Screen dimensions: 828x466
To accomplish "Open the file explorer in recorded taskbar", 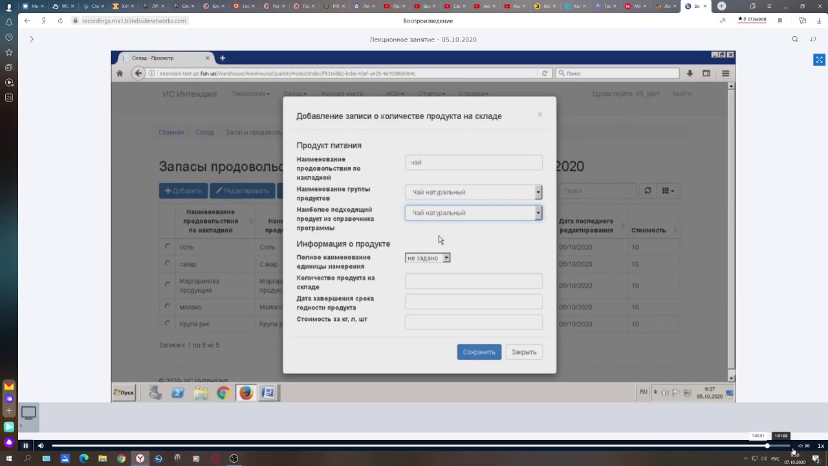I will [x=201, y=393].
